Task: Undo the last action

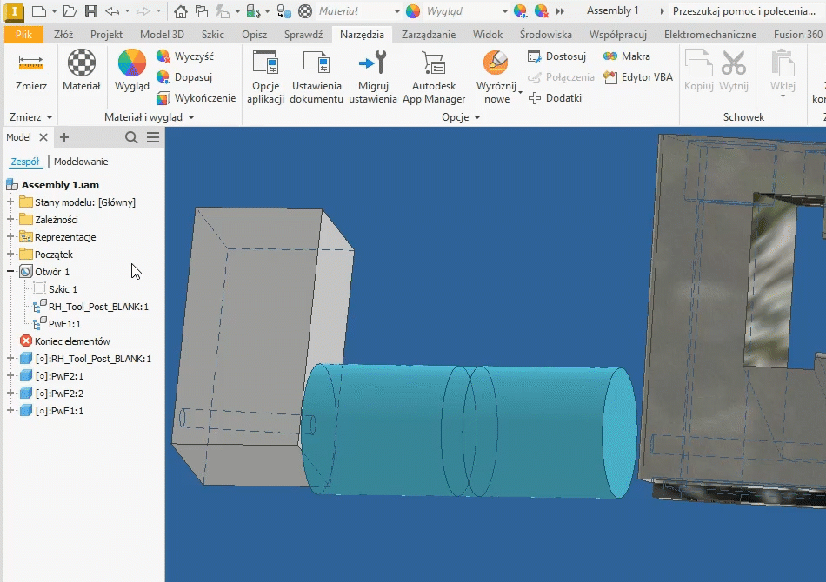Action: (x=112, y=11)
